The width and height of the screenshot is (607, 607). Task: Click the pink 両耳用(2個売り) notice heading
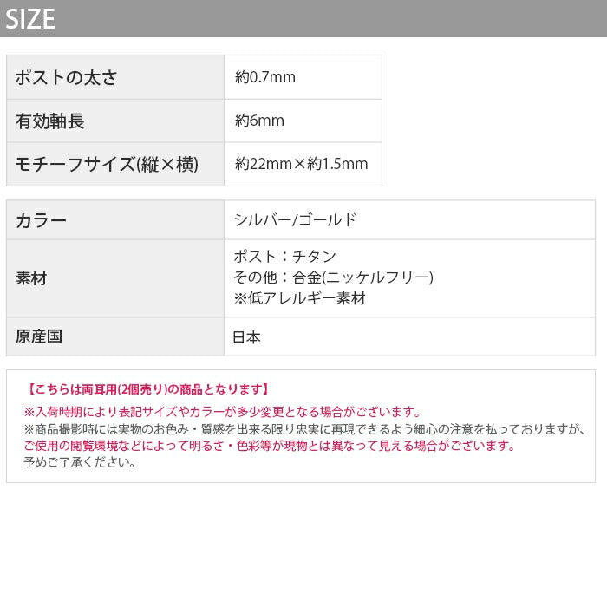click(147, 389)
